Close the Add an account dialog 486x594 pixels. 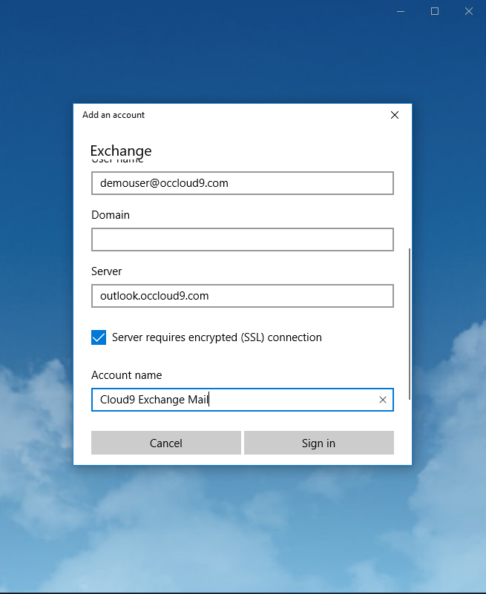(x=394, y=115)
